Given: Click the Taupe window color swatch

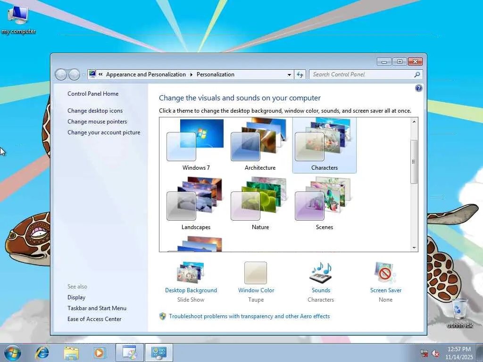Looking at the screenshot, I should pyautogui.click(x=256, y=273).
